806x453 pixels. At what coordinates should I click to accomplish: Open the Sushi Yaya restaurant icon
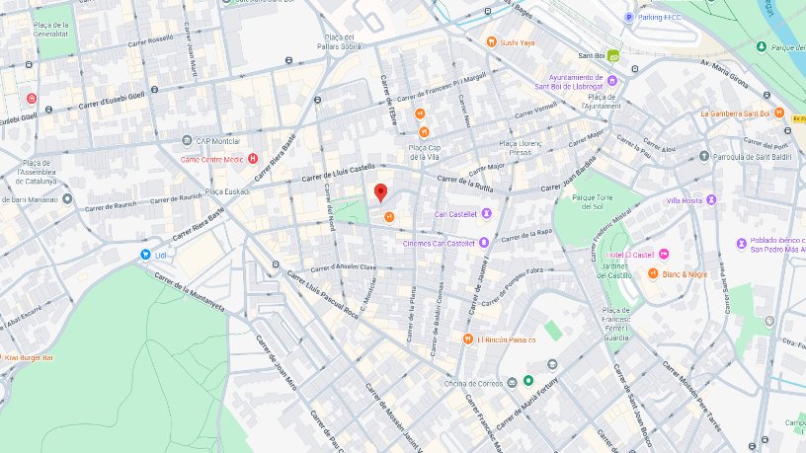pos(492,42)
